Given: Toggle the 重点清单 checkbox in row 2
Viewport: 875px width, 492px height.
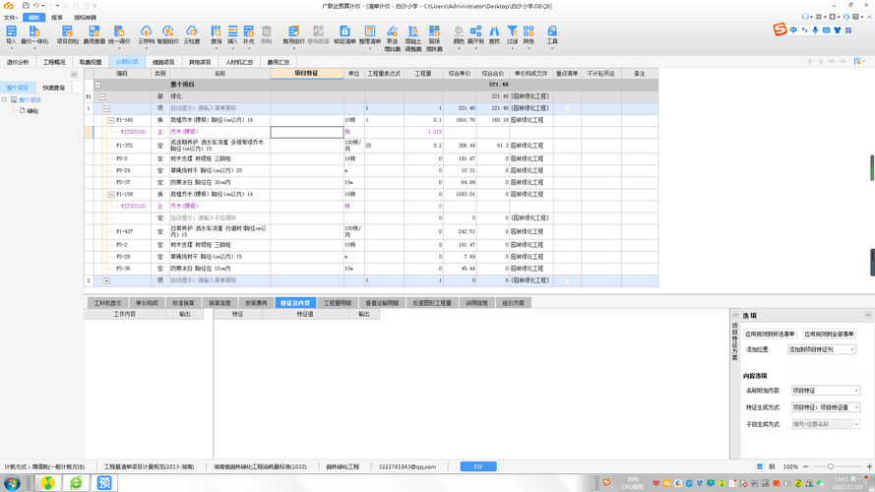Looking at the screenshot, I should [567, 280].
